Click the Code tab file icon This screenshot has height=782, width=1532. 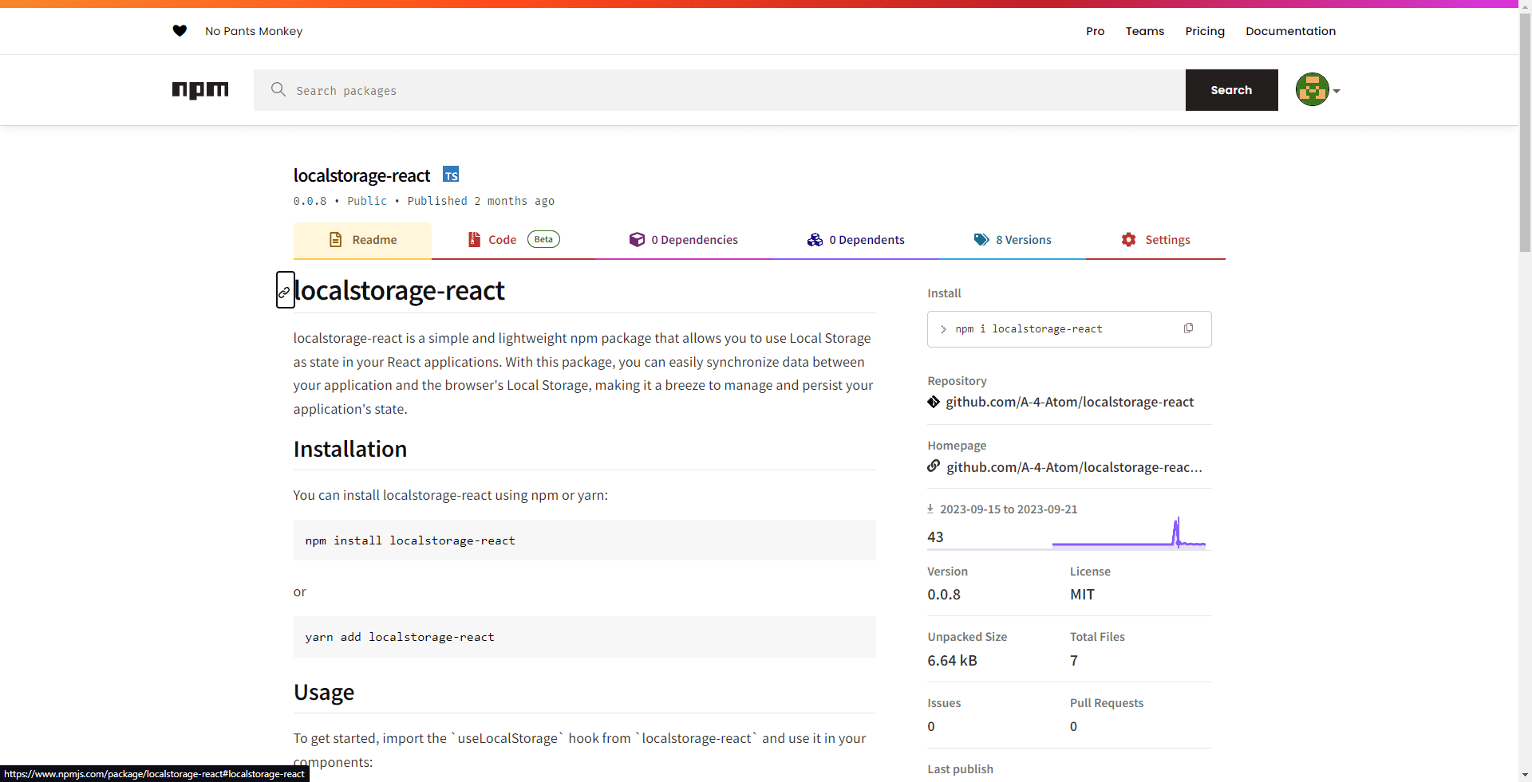[x=474, y=239]
